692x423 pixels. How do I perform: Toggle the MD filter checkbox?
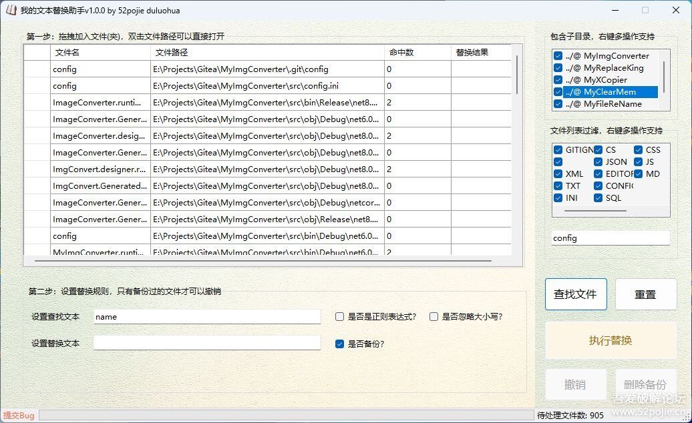click(x=638, y=173)
